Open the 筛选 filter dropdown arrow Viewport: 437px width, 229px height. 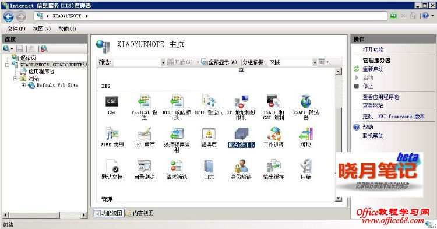[x=163, y=62]
